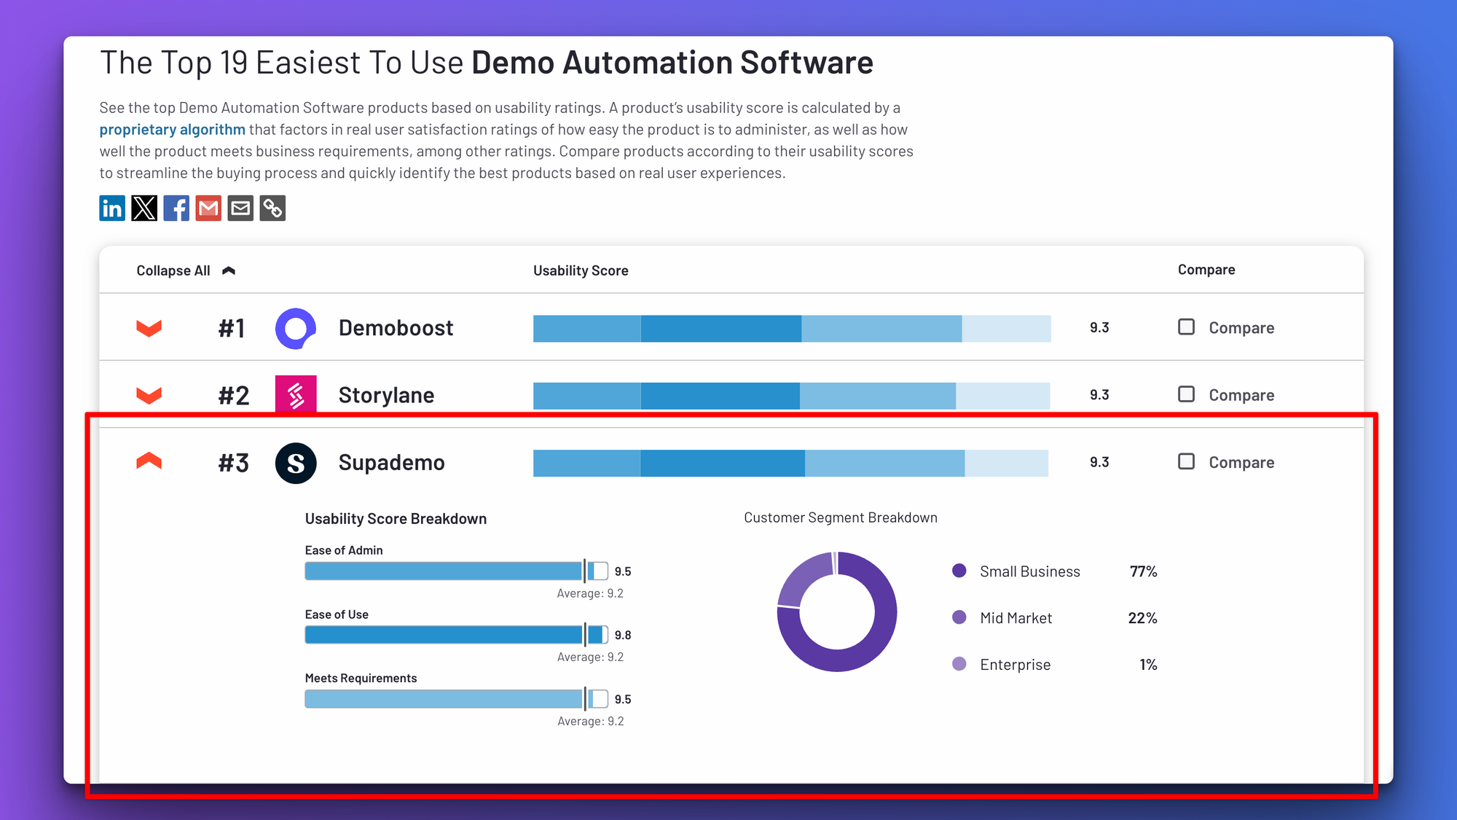Tick Compare checkbox for Storylane
The width and height of the screenshot is (1457, 820).
point(1186,394)
